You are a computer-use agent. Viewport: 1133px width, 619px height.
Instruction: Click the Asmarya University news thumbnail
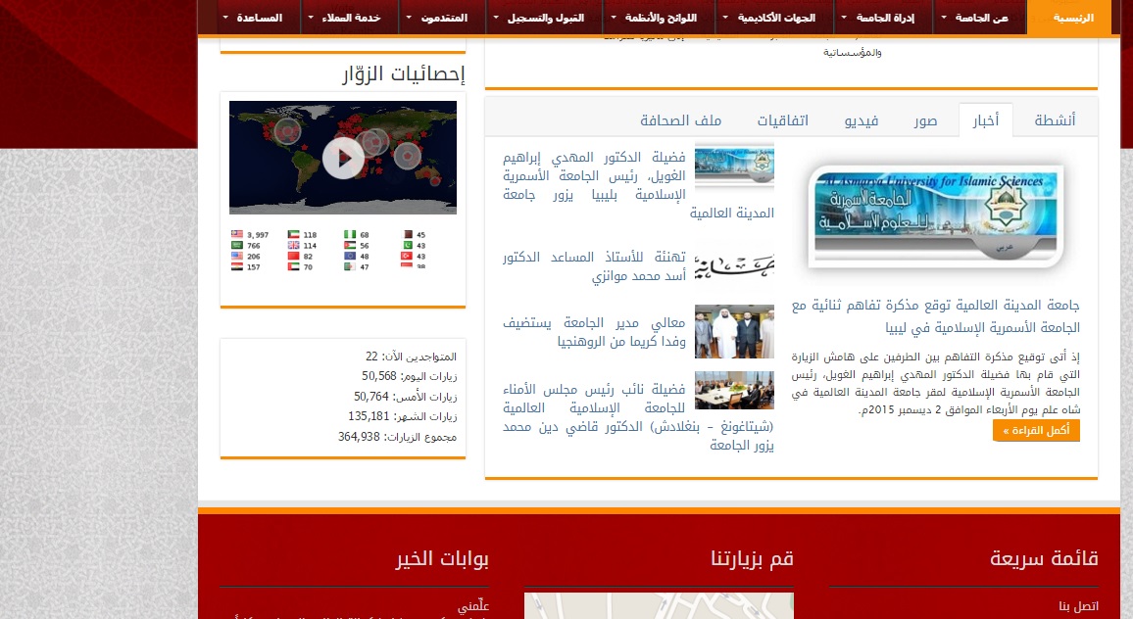tap(734, 166)
